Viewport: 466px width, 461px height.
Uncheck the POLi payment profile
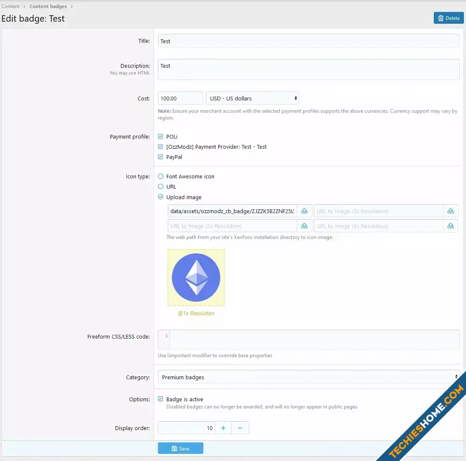pyautogui.click(x=160, y=136)
